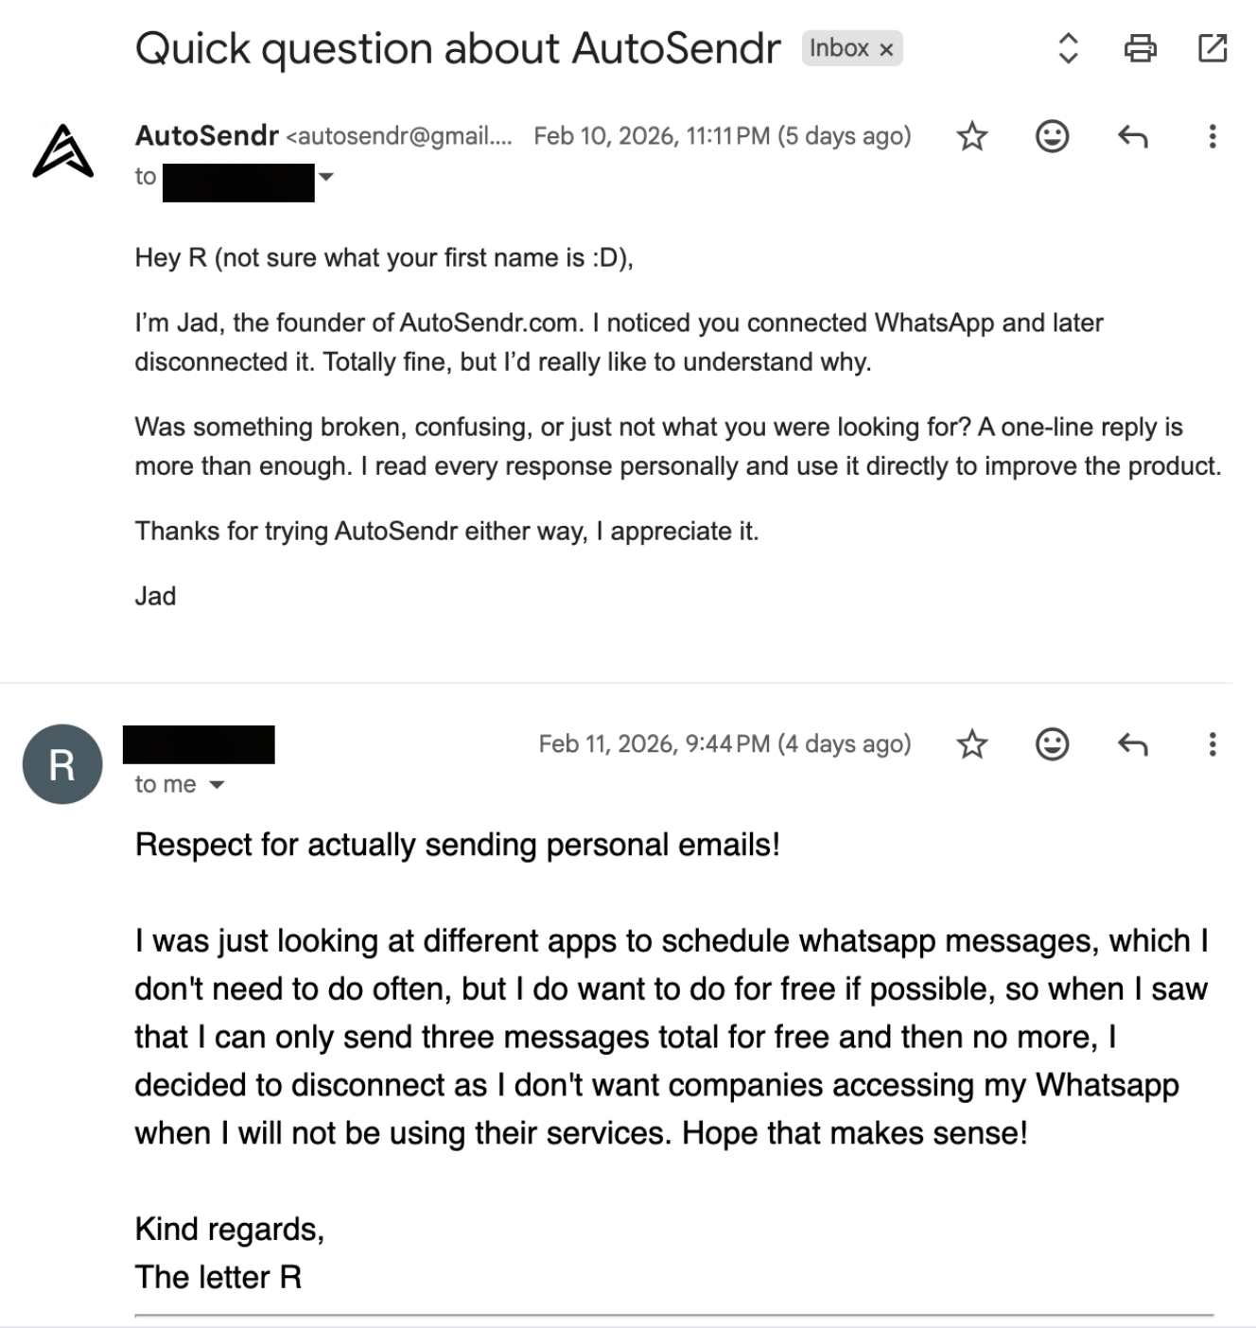Click R's profile avatar circle

tap(61, 764)
